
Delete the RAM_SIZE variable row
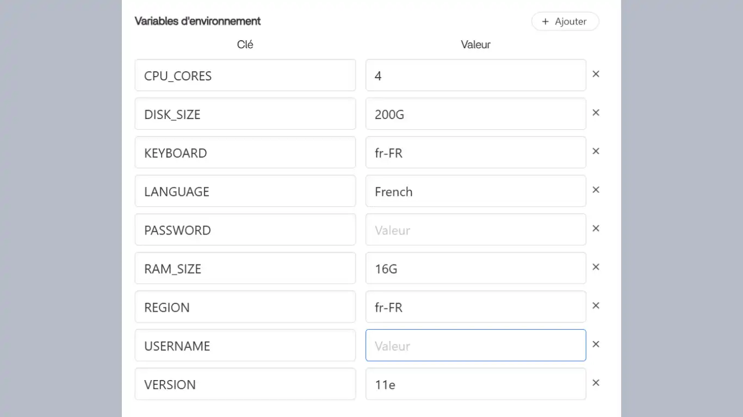click(596, 267)
